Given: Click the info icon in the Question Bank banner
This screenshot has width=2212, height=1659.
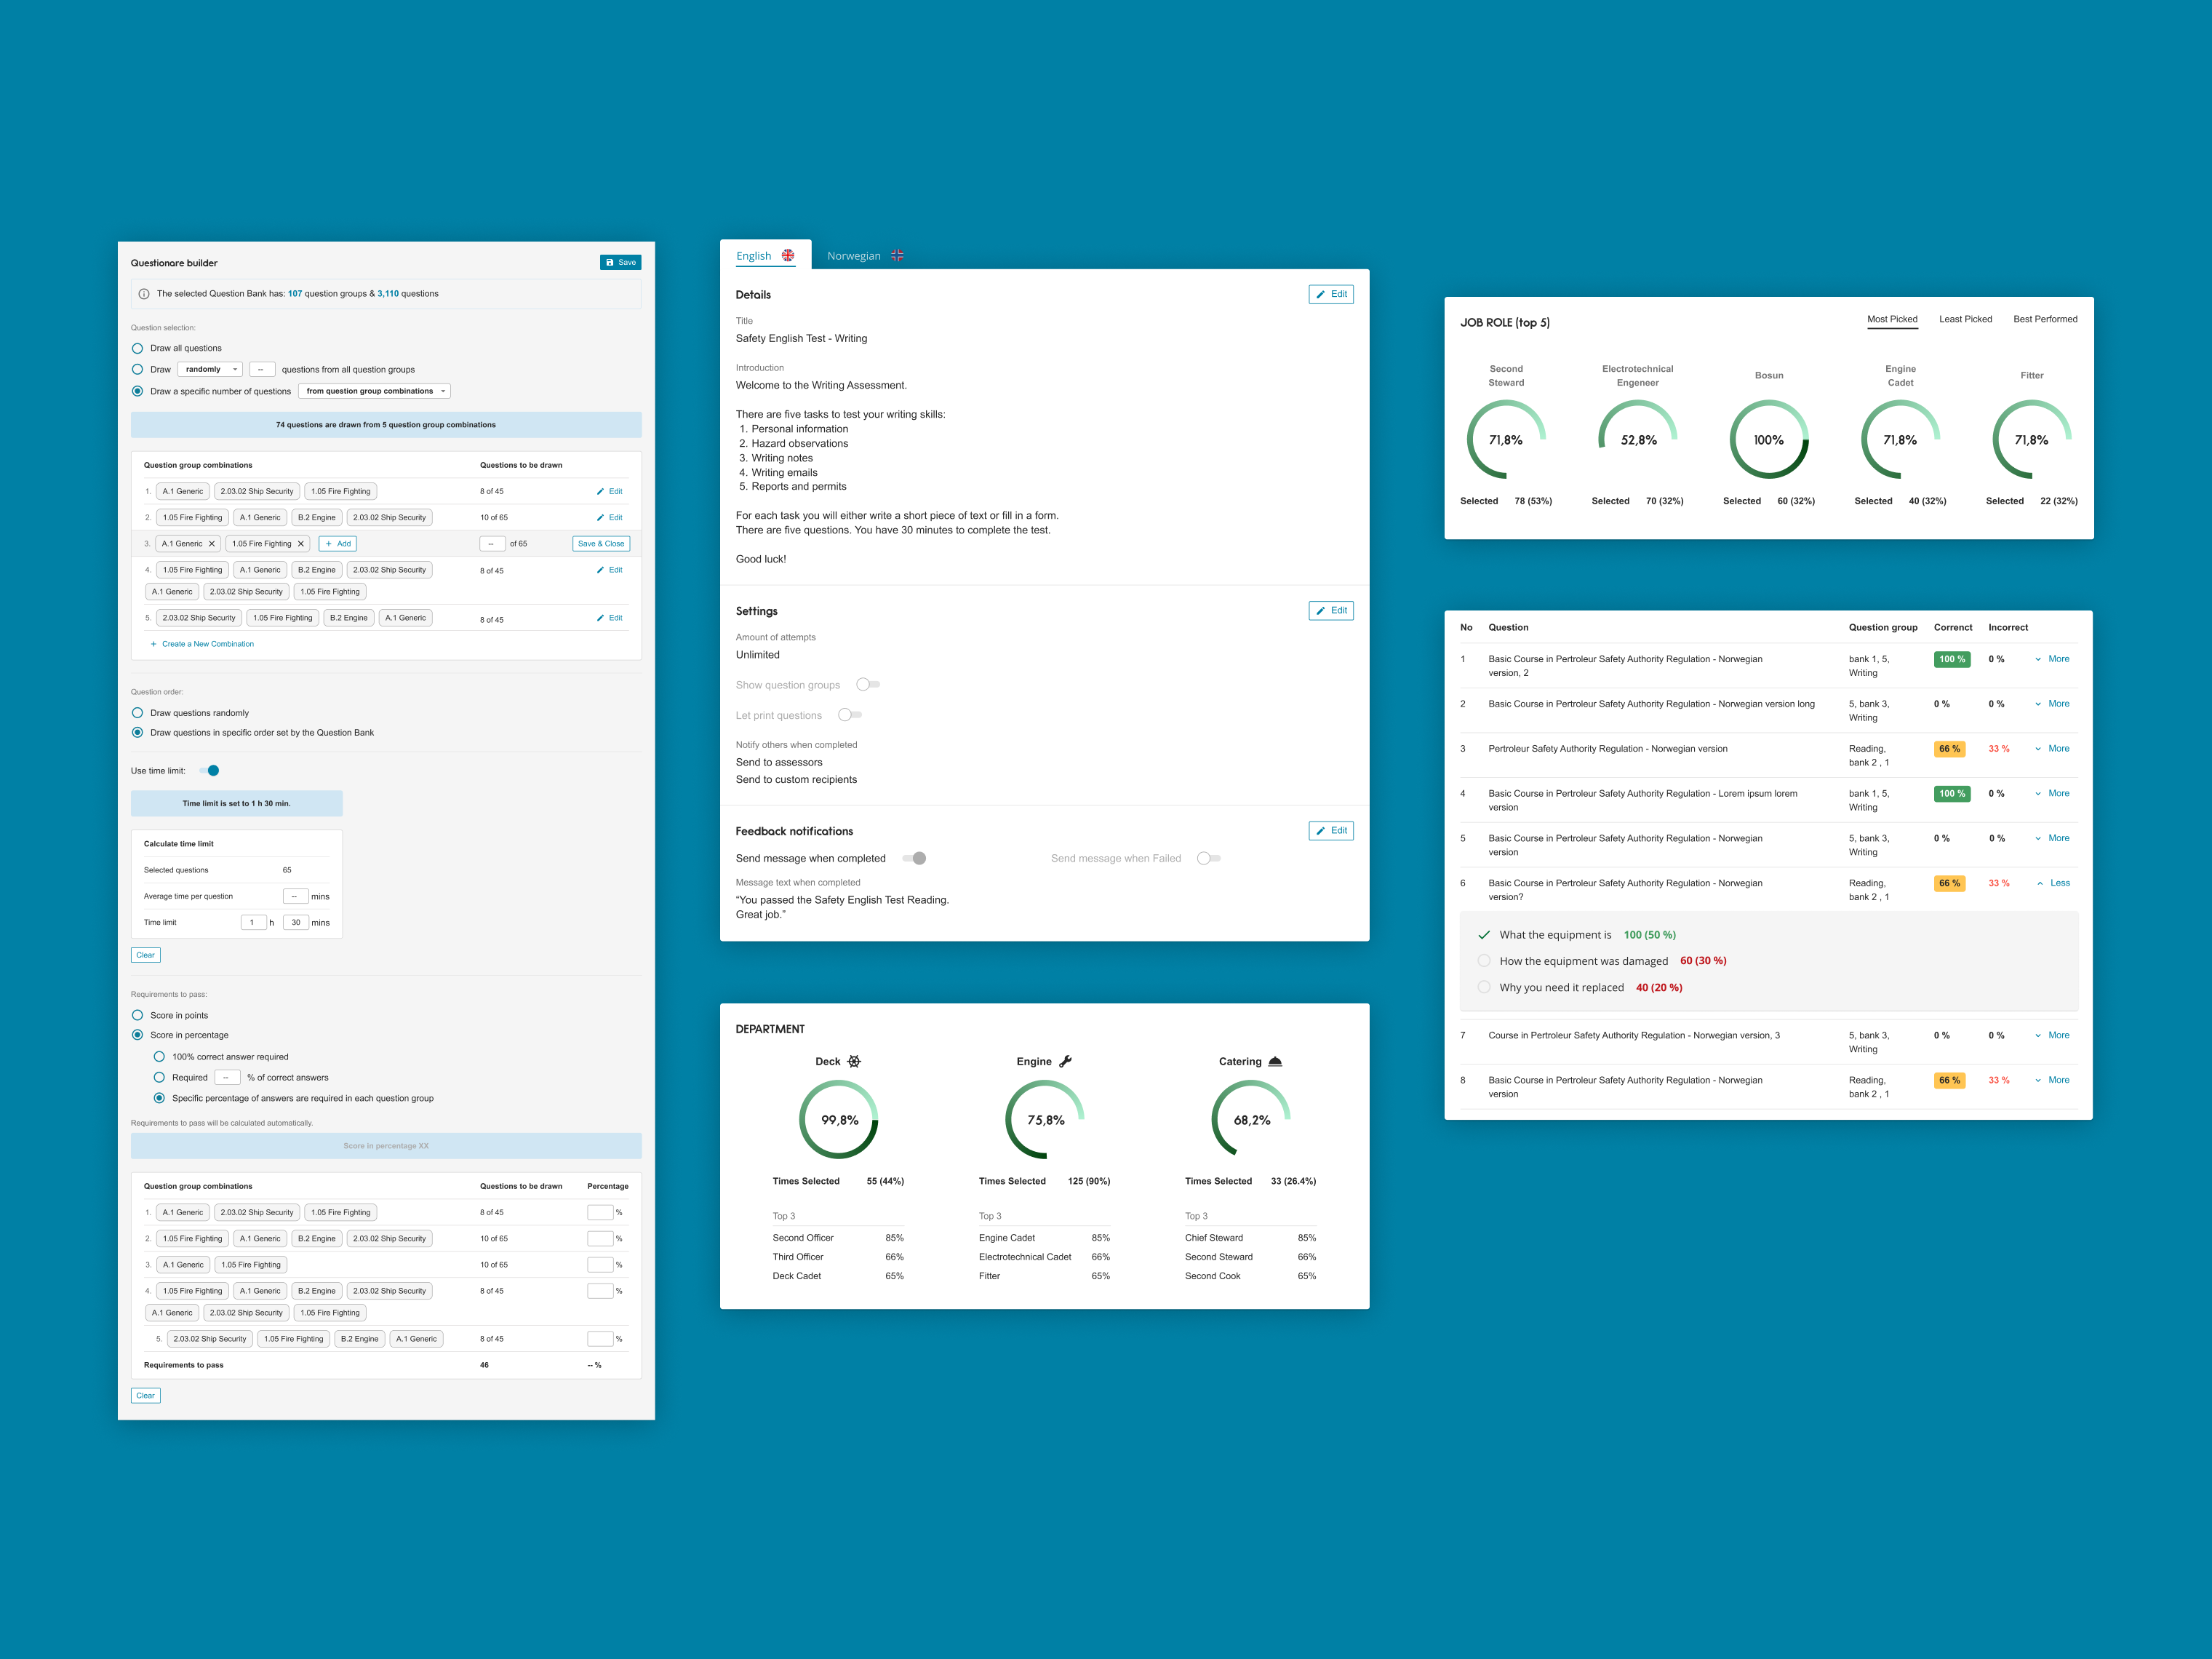Looking at the screenshot, I should point(144,294).
